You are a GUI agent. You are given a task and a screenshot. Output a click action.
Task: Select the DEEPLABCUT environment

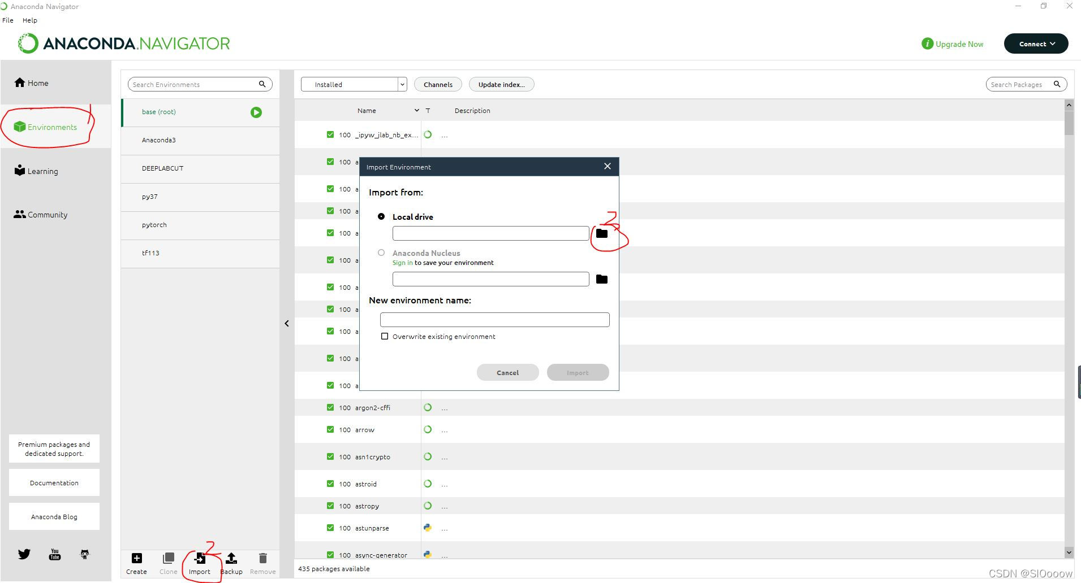200,168
